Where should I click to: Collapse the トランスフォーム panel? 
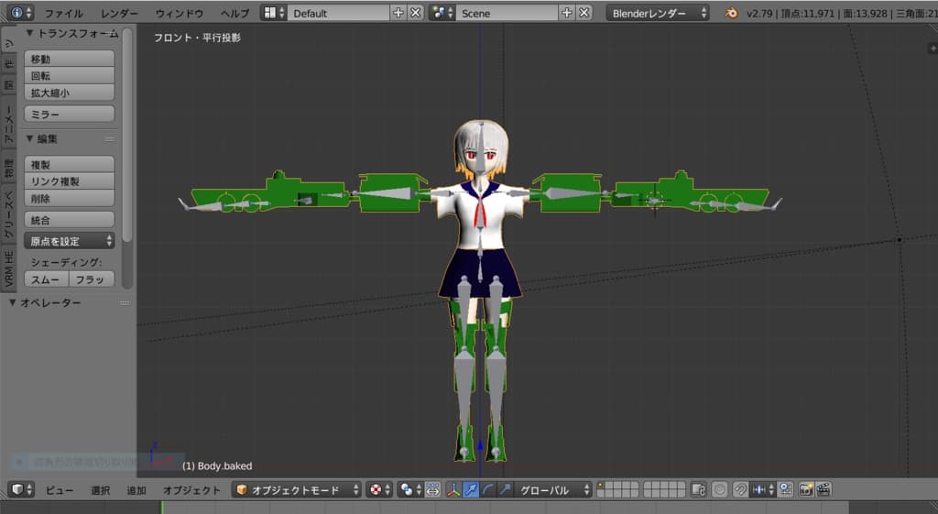point(30,33)
